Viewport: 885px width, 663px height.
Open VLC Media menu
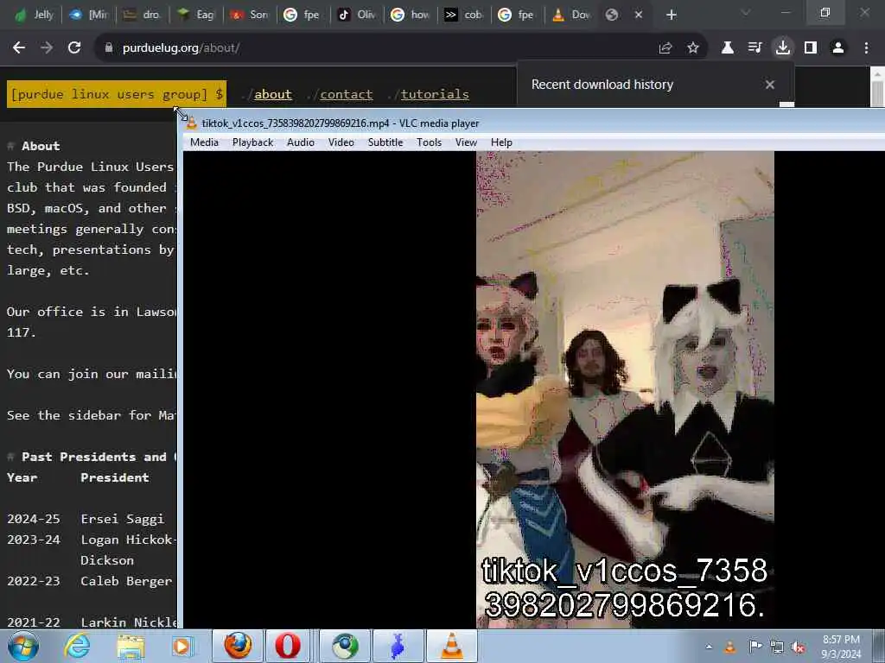point(204,142)
